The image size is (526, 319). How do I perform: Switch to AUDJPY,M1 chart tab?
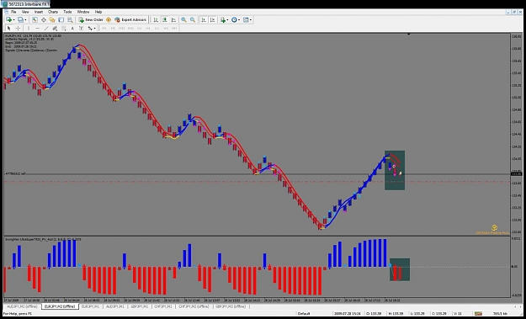115,306
